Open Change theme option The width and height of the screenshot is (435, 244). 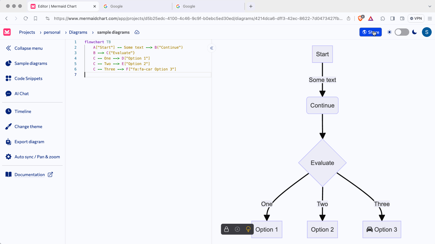24,126
